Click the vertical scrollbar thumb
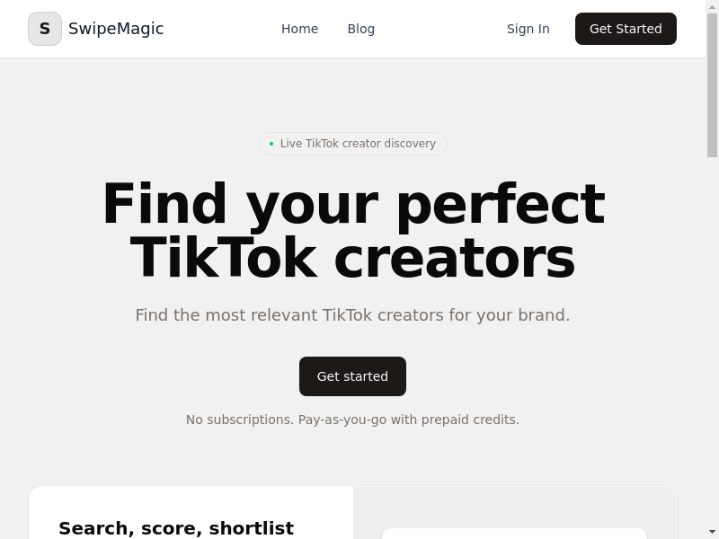The width and height of the screenshot is (719, 539). click(712, 85)
